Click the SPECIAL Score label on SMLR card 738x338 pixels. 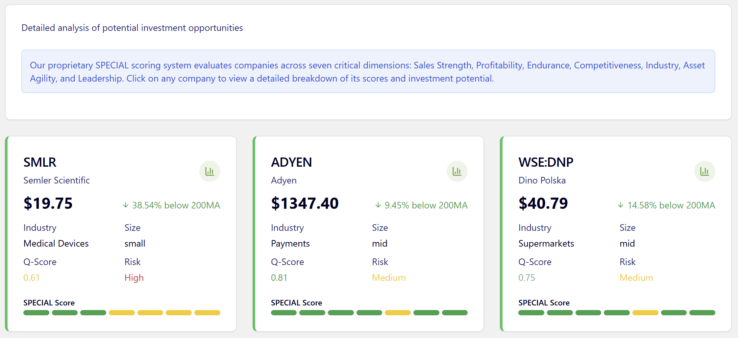tap(49, 302)
